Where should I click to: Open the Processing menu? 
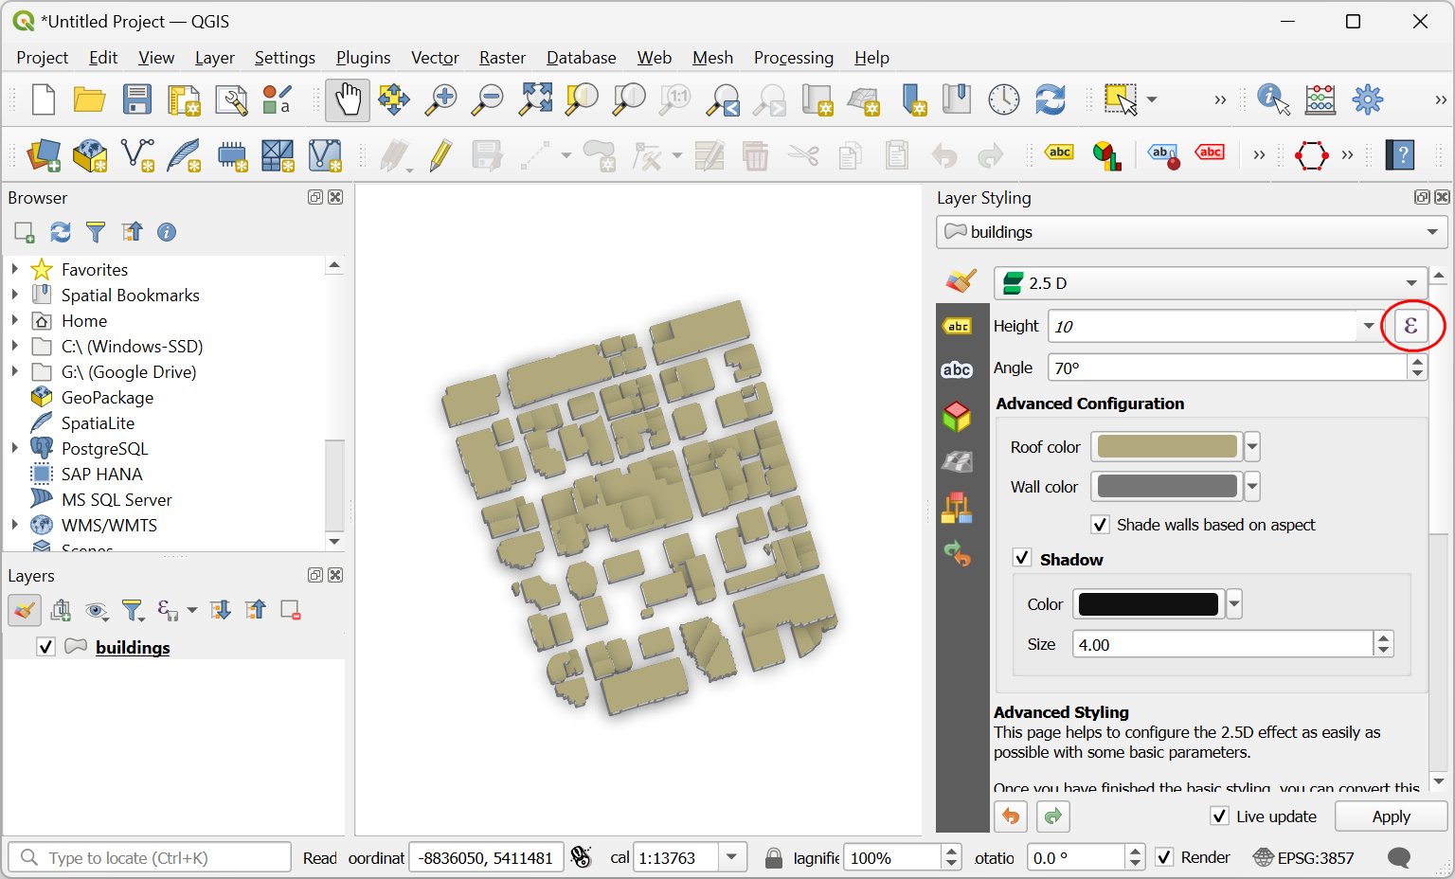(793, 58)
